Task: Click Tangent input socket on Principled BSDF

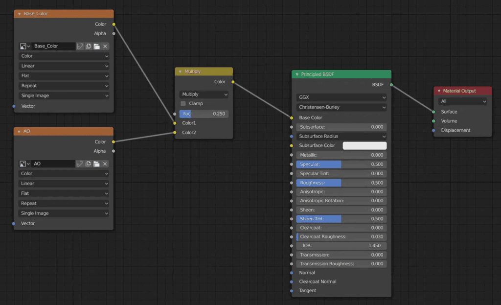Action: pos(292,291)
